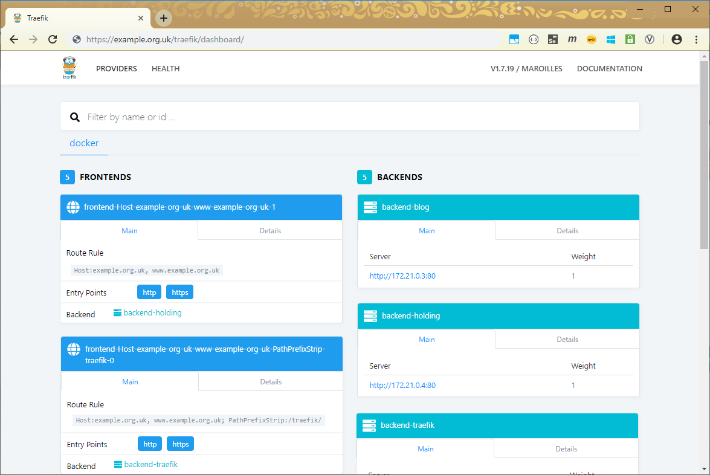This screenshot has width=710, height=475.
Task: Open the Documentation link
Action: pos(609,69)
